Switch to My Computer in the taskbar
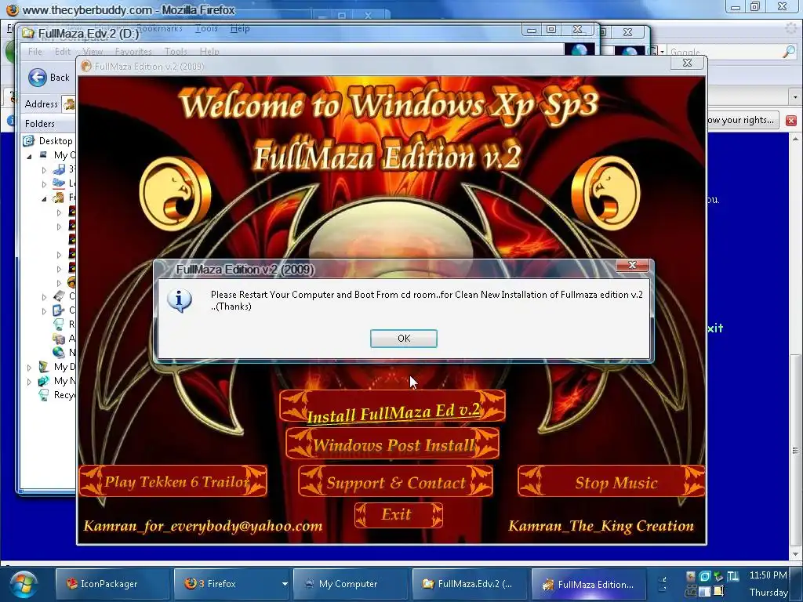This screenshot has height=602, width=803. tap(351, 583)
